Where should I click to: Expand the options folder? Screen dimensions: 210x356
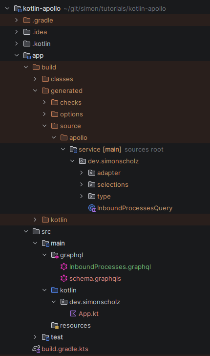(x=44, y=114)
